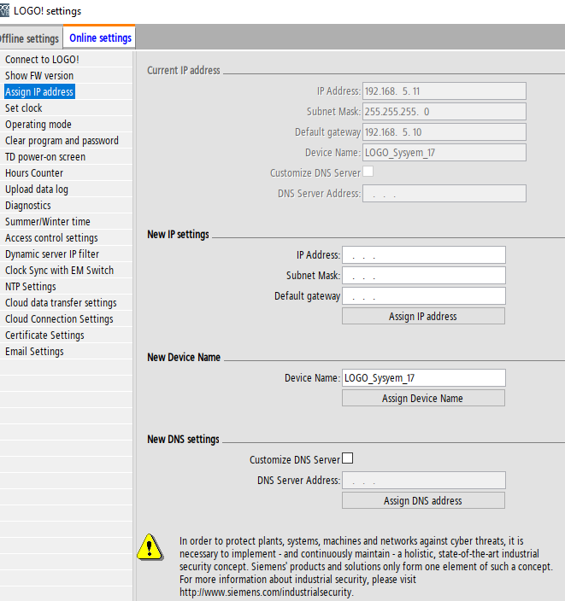
Task: Select NTP Settings in the sidebar
Action: pos(31,287)
